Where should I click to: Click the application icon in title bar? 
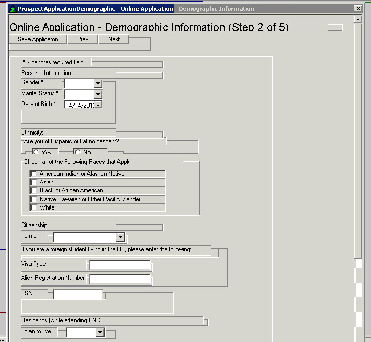tap(13, 9)
